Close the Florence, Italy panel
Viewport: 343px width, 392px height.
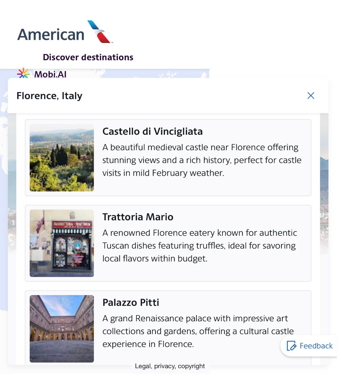[x=311, y=95]
